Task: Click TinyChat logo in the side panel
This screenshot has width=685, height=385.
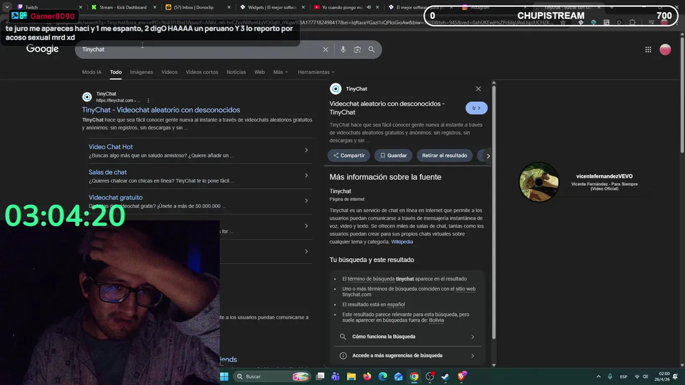Action: pos(336,89)
